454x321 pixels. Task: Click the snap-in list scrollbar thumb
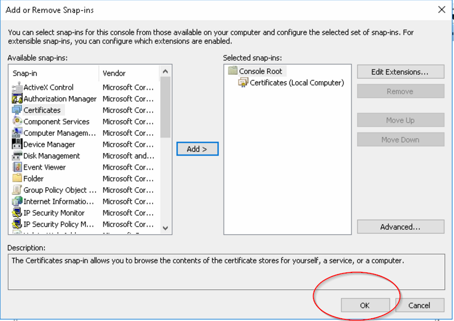(165, 107)
